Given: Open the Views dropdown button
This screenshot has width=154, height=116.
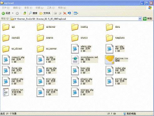Looking at the screenshot, I should click(76, 13).
